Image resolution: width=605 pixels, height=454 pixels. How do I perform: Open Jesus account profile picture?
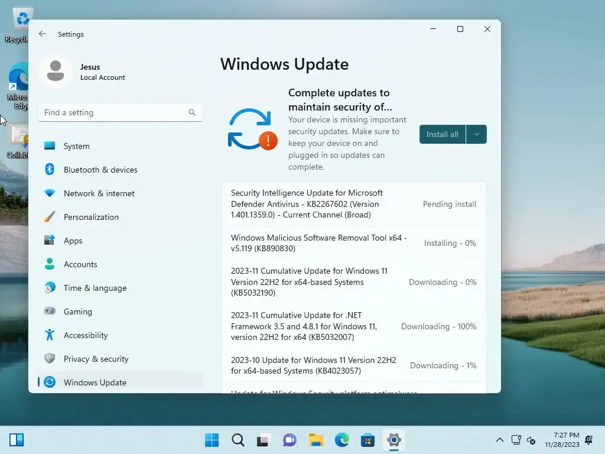click(56, 71)
